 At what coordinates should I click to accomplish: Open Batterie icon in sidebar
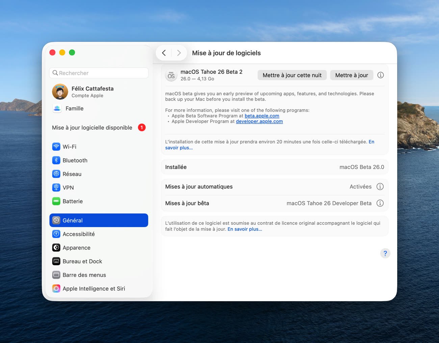[56, 201]
